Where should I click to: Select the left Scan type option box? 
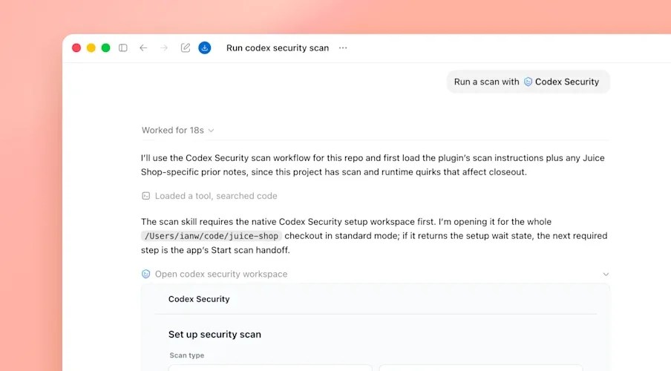(270, 367)
